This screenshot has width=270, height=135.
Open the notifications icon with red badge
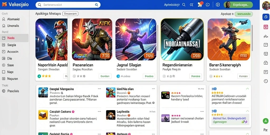(200, 4)
